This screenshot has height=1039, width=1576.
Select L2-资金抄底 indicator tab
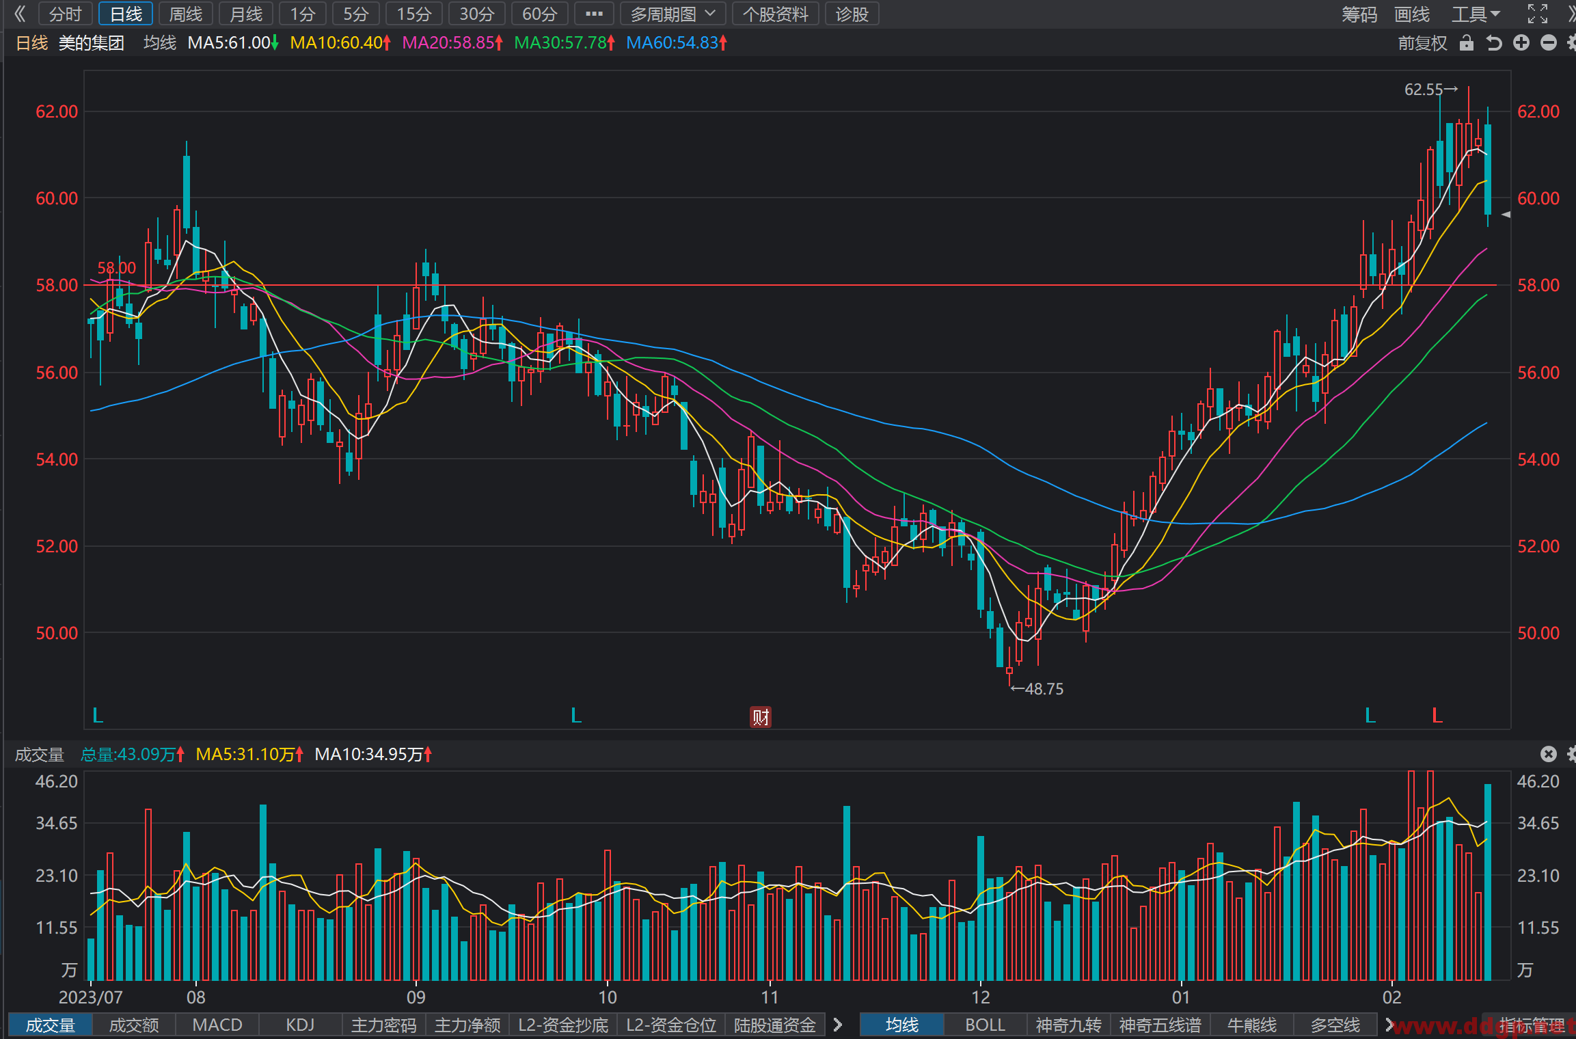(x=563, y=1025)
